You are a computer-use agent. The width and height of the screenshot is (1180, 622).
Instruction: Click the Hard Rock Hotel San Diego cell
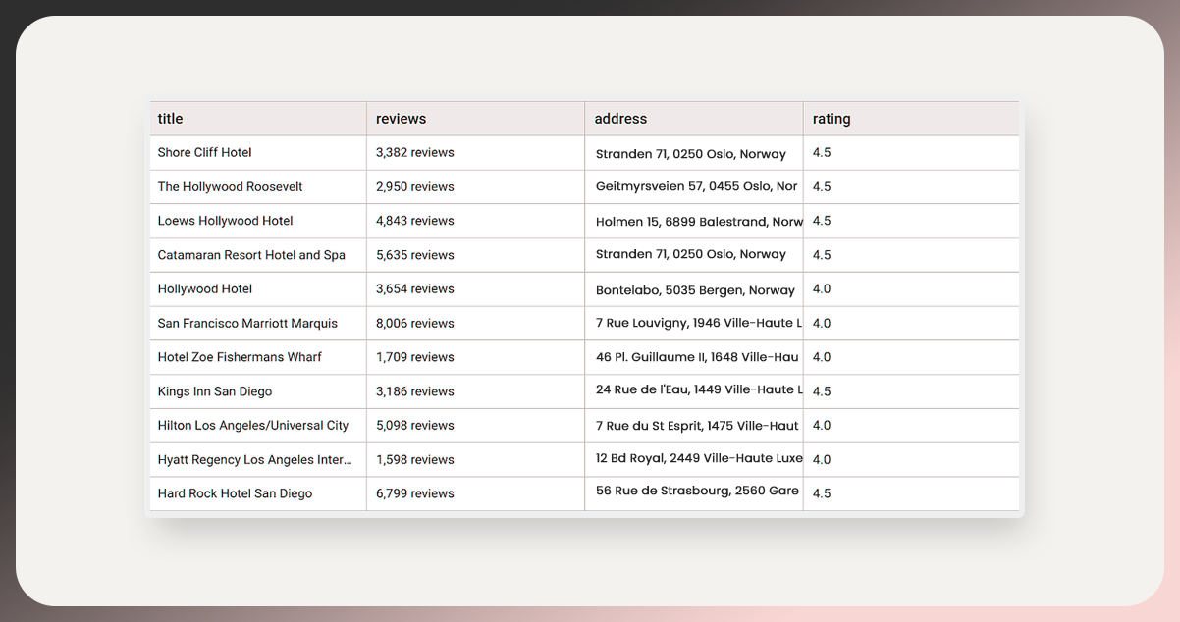point(235,493)
